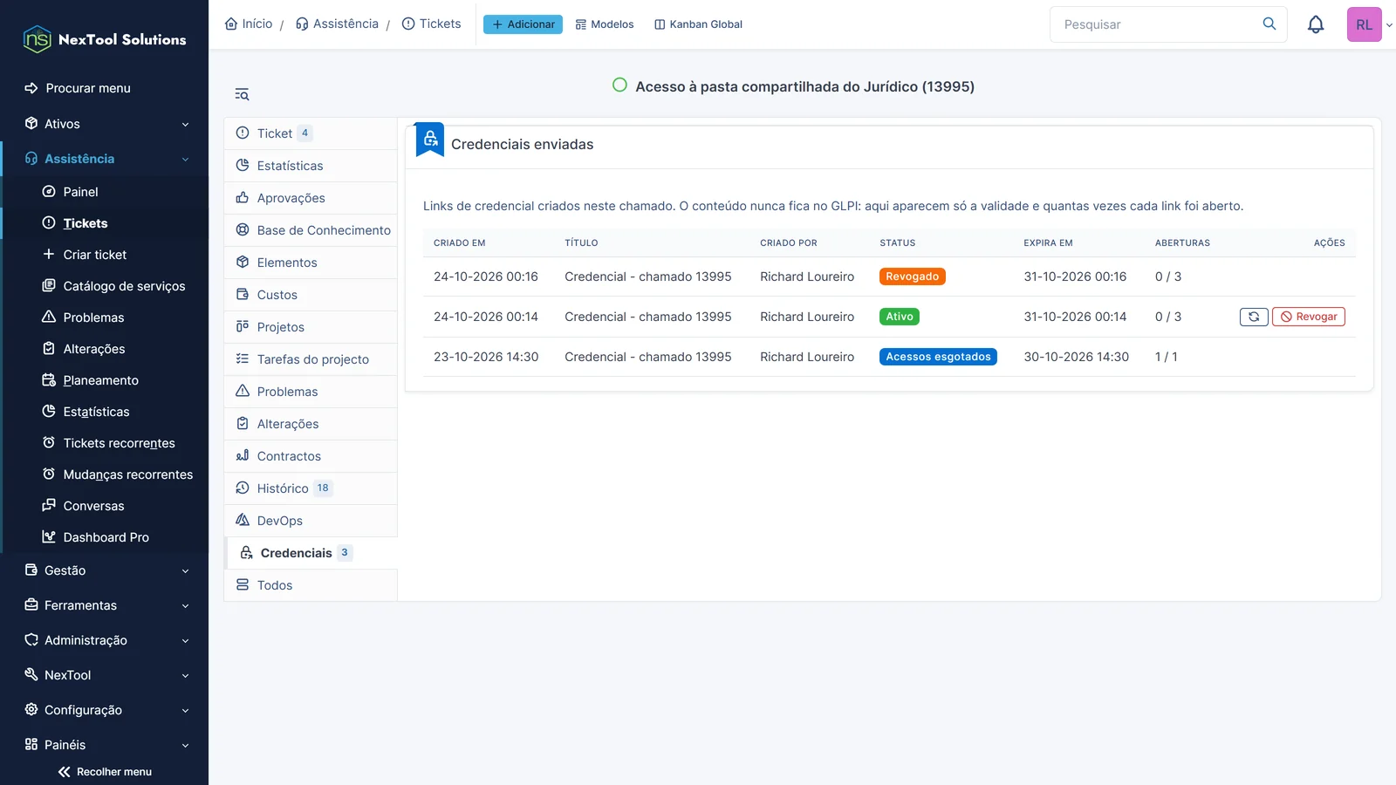
Task: Click the search magnifier icon
Action: click(1269, 24)
